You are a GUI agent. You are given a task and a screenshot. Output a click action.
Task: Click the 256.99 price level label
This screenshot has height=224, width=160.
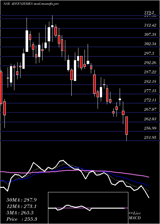(150, 128)
